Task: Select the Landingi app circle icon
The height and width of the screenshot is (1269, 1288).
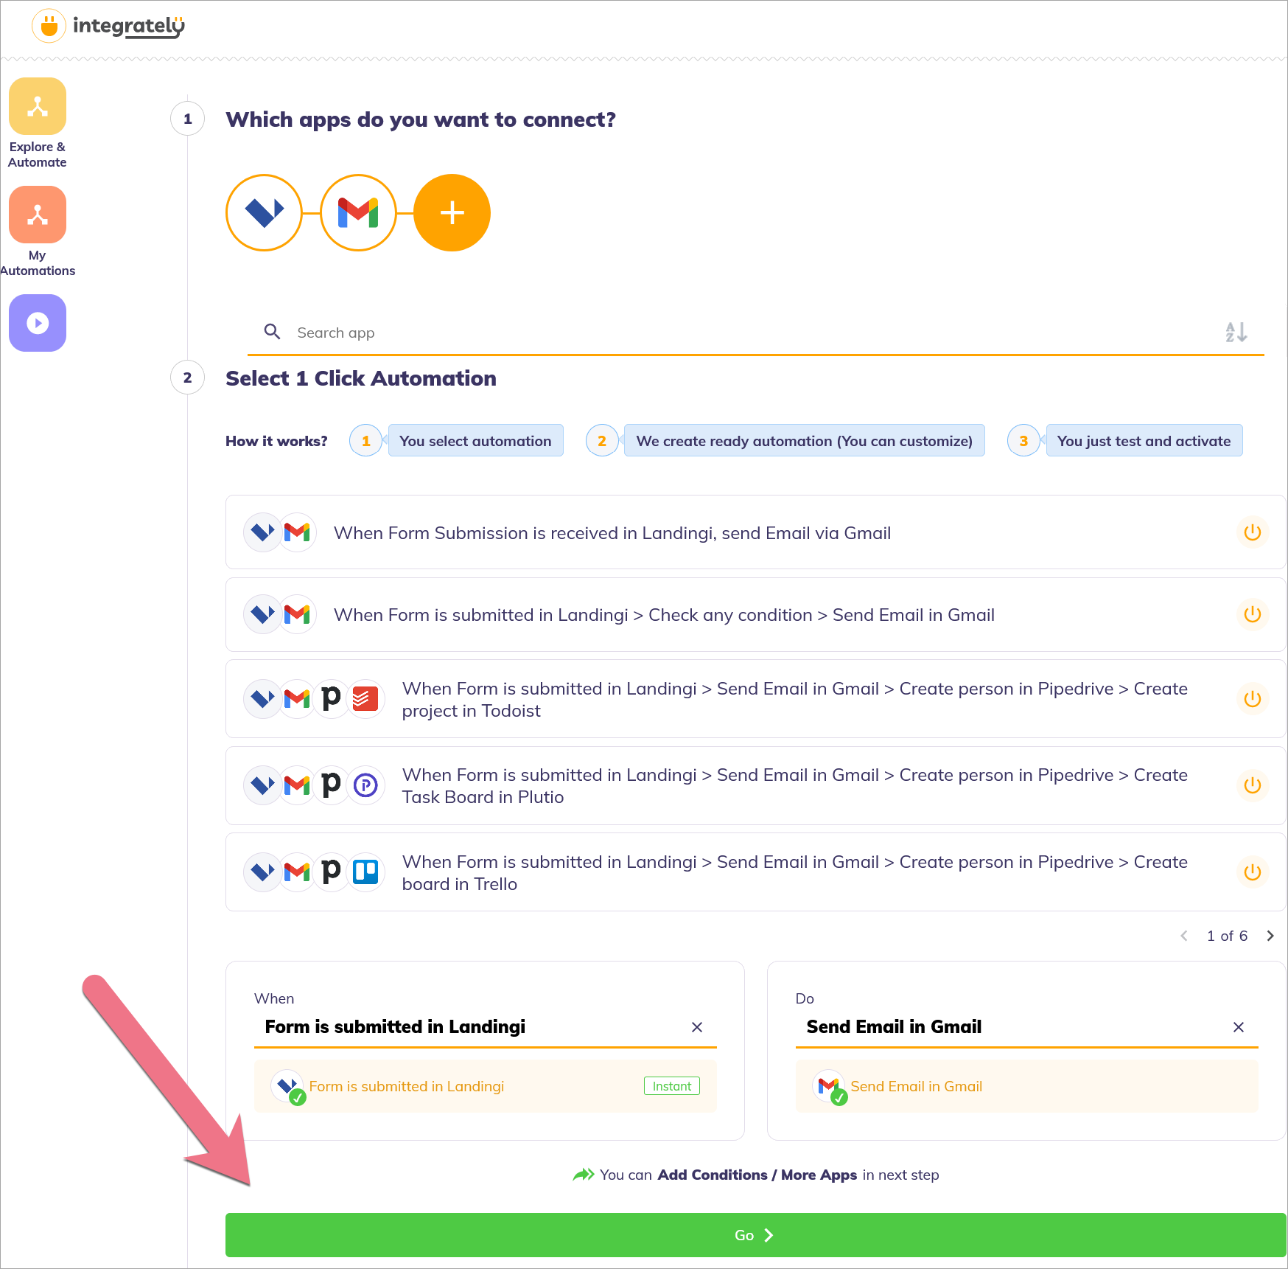Action: 264,213
